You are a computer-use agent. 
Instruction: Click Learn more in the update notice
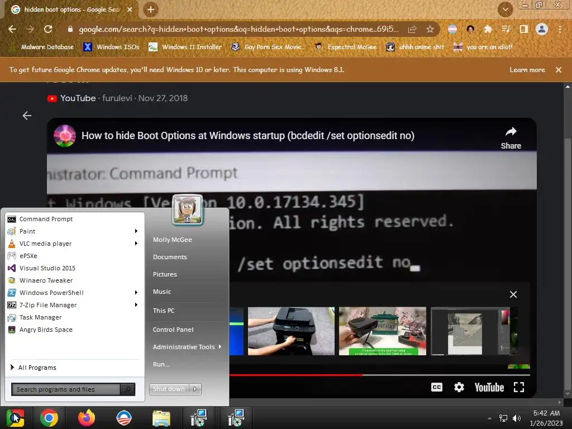(x=527, y=70)
